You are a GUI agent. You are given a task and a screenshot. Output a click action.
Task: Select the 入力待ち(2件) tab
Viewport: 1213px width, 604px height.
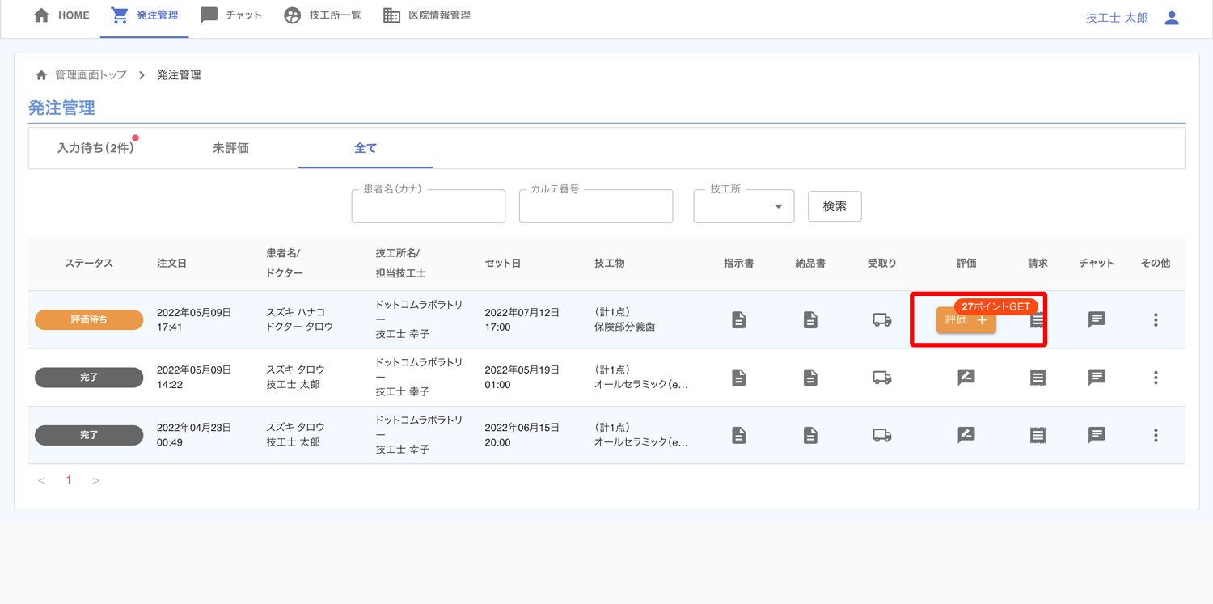[95, 148]
